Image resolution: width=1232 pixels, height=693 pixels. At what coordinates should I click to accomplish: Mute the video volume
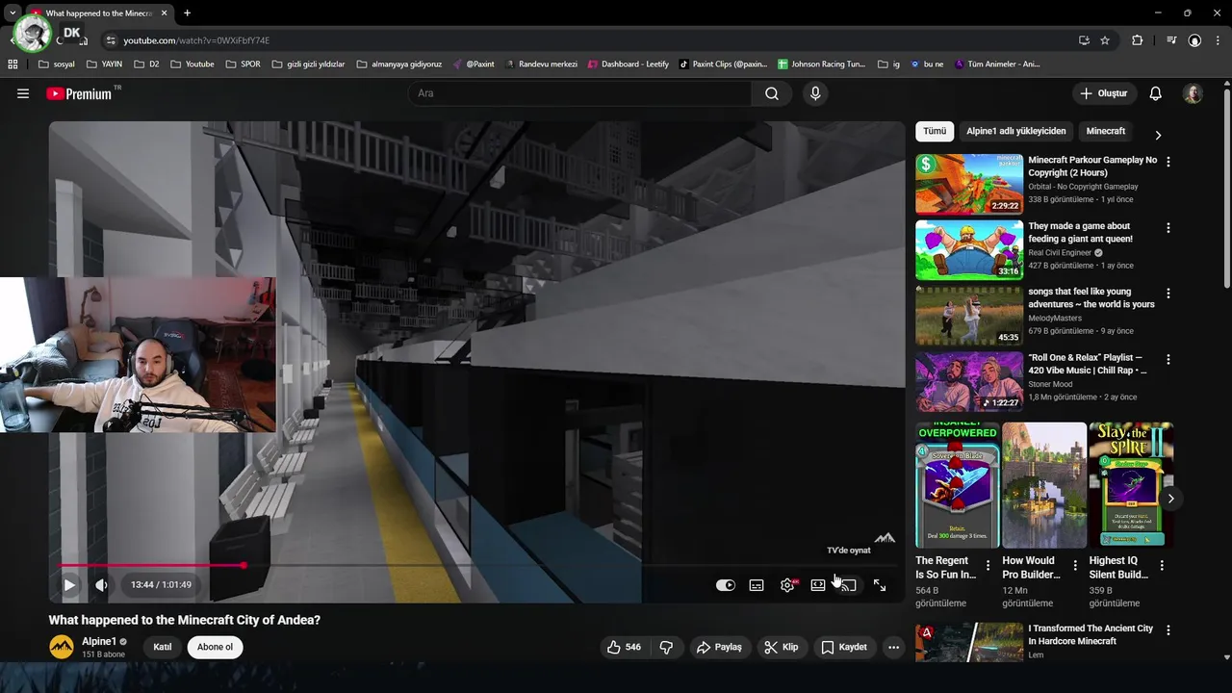101,584
